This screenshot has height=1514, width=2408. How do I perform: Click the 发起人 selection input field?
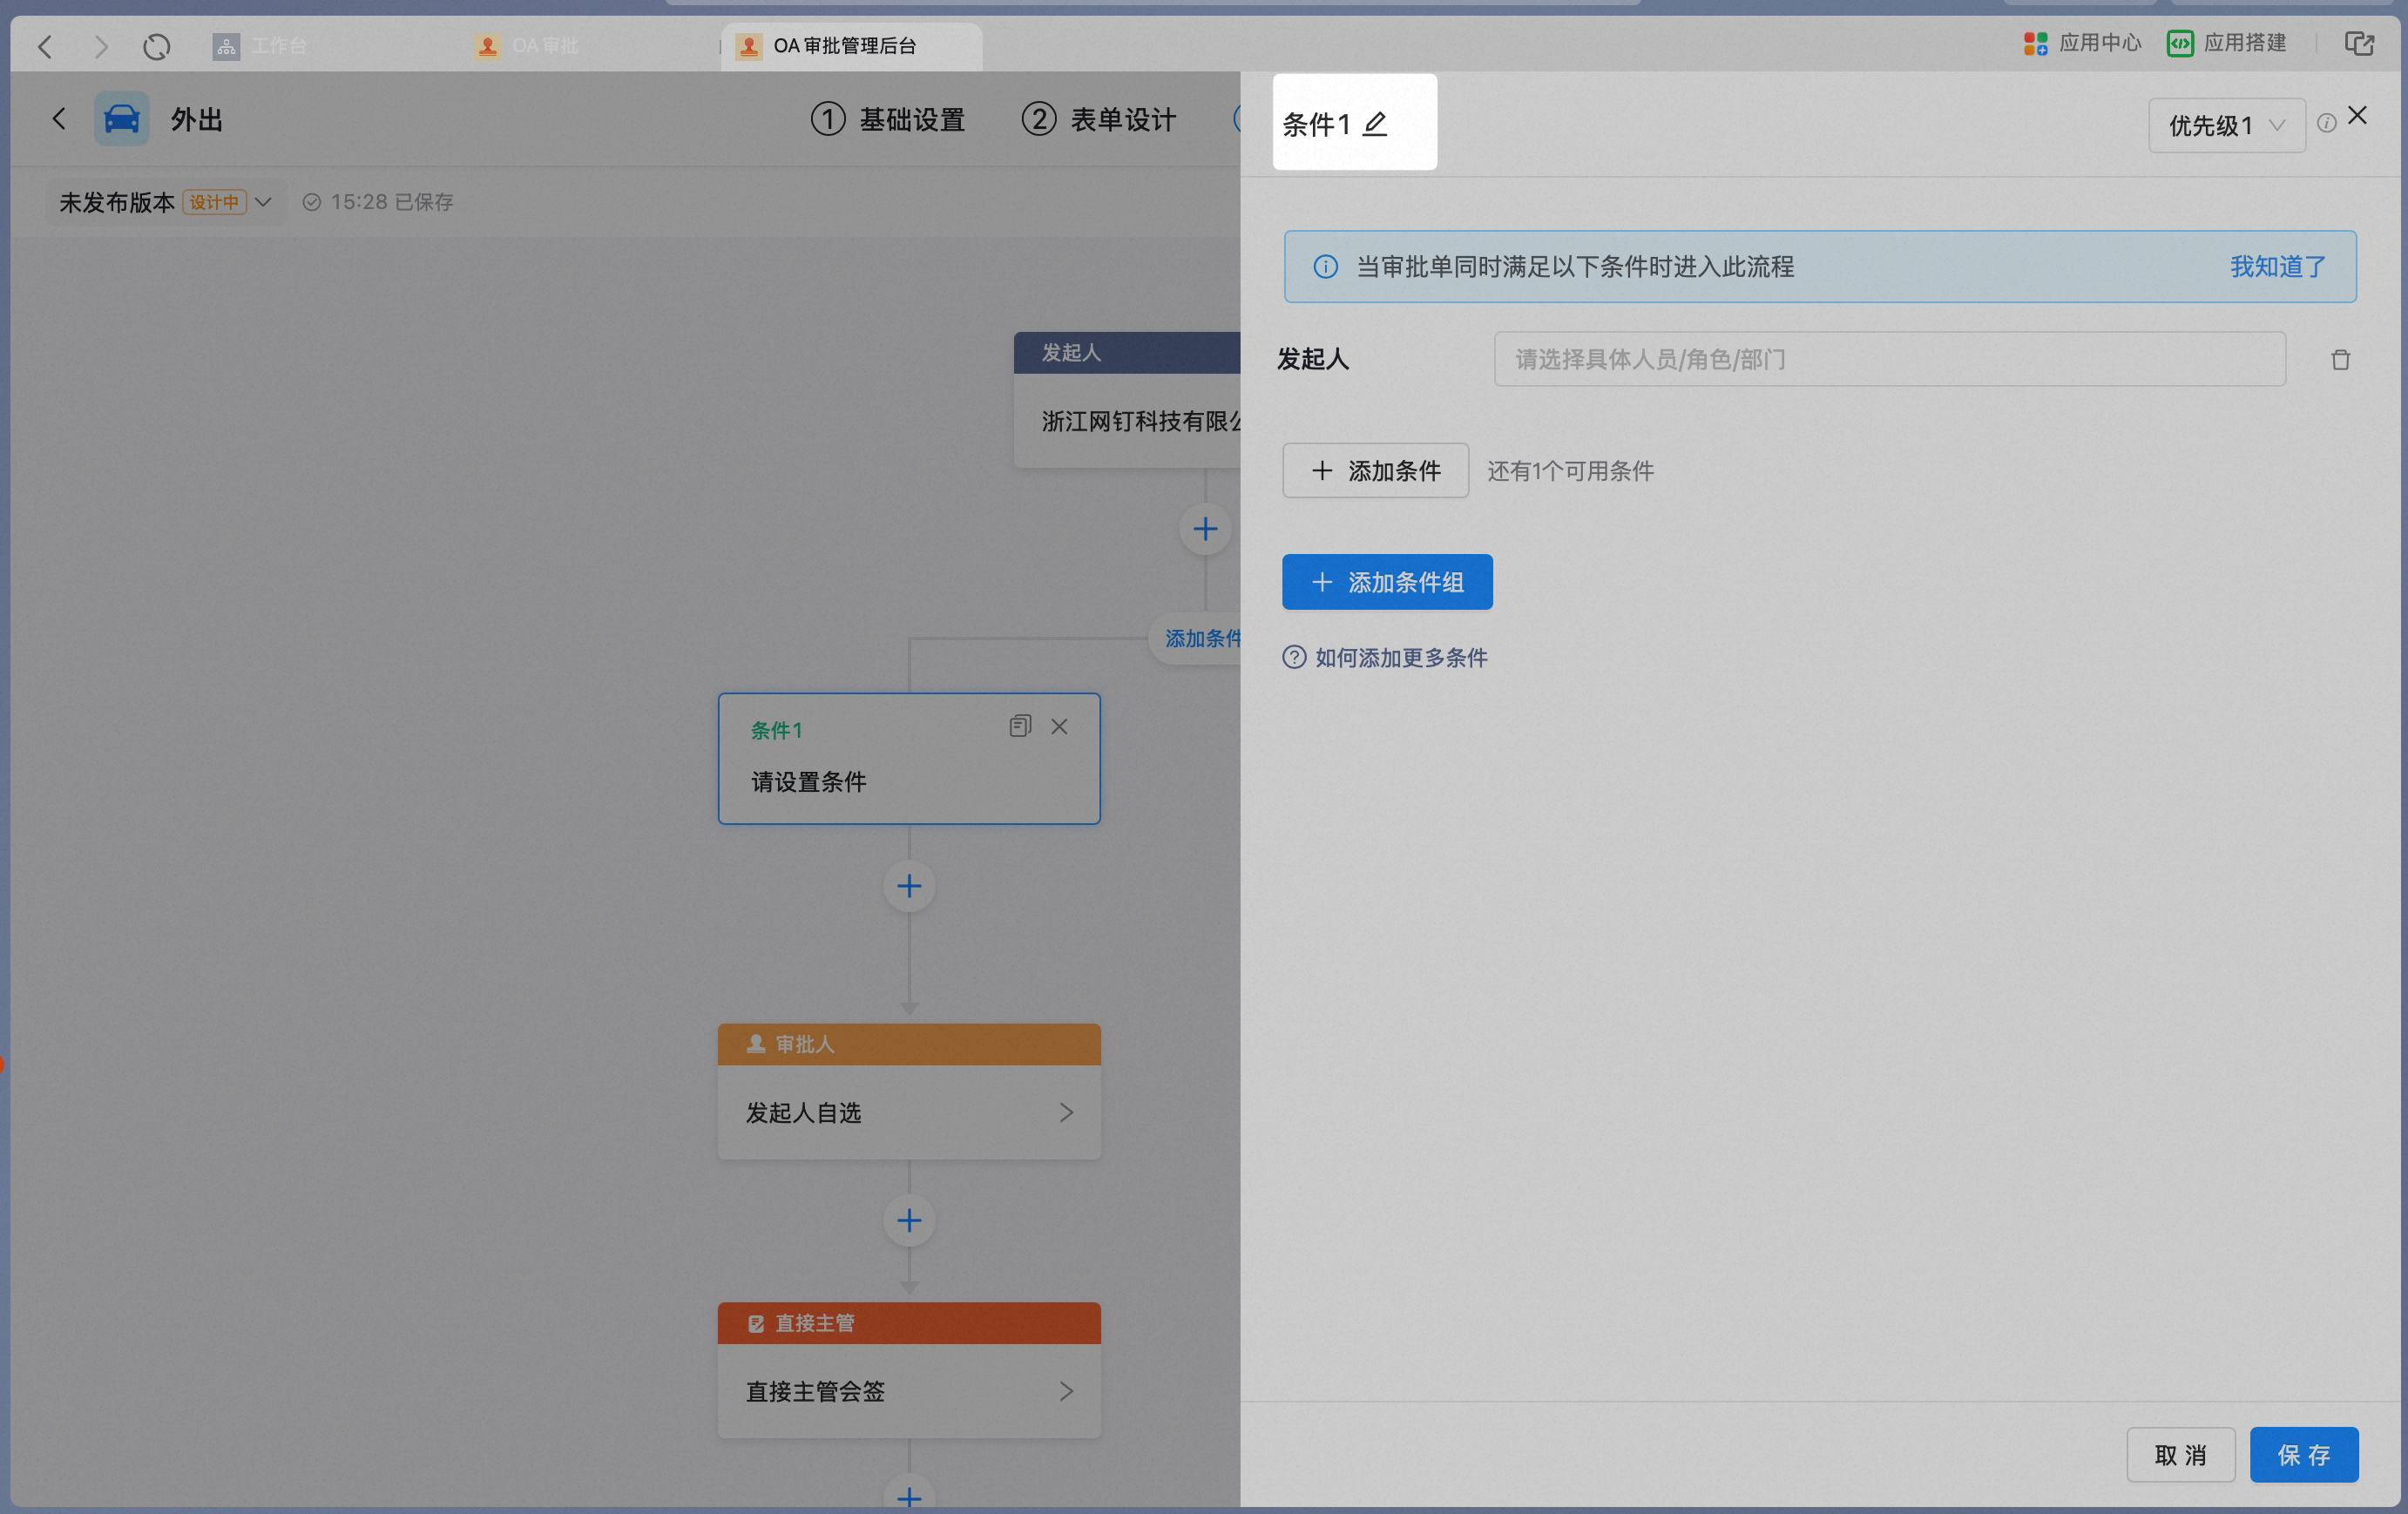coord(1889,359)
